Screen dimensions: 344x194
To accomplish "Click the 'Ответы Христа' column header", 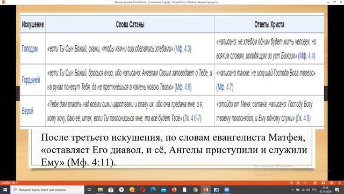I will [x=269, y=24].
